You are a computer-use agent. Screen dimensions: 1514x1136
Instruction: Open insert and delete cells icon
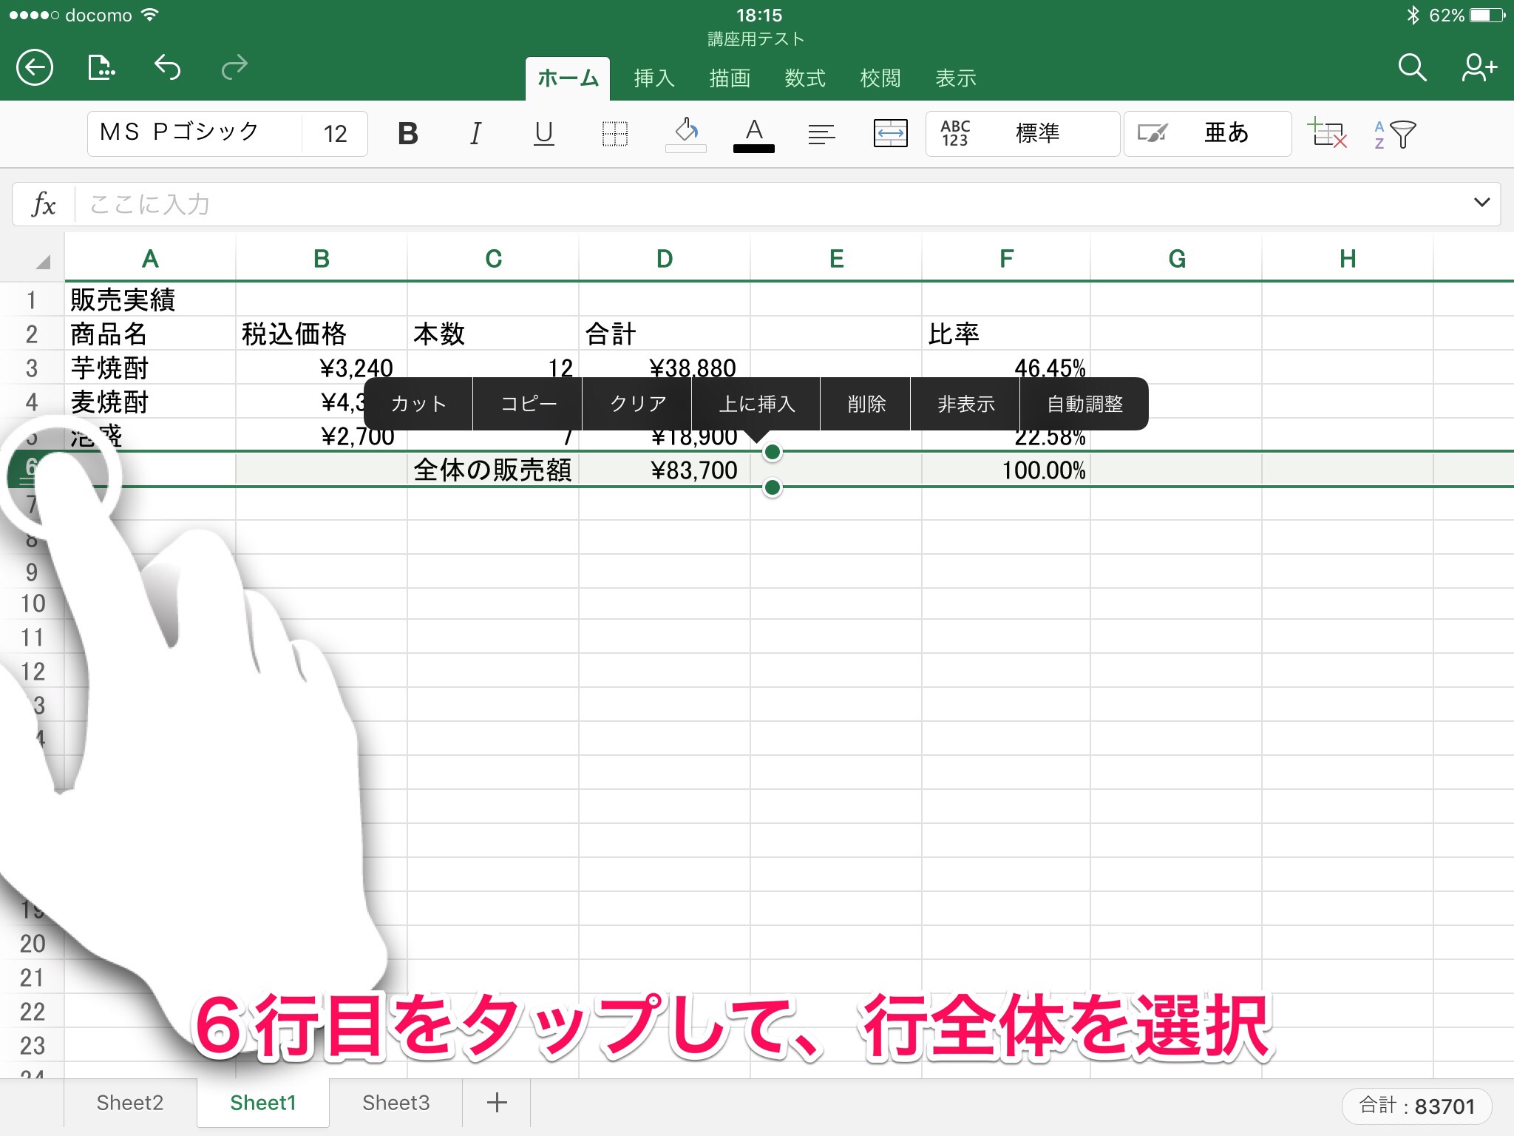tap(1327, 134)
